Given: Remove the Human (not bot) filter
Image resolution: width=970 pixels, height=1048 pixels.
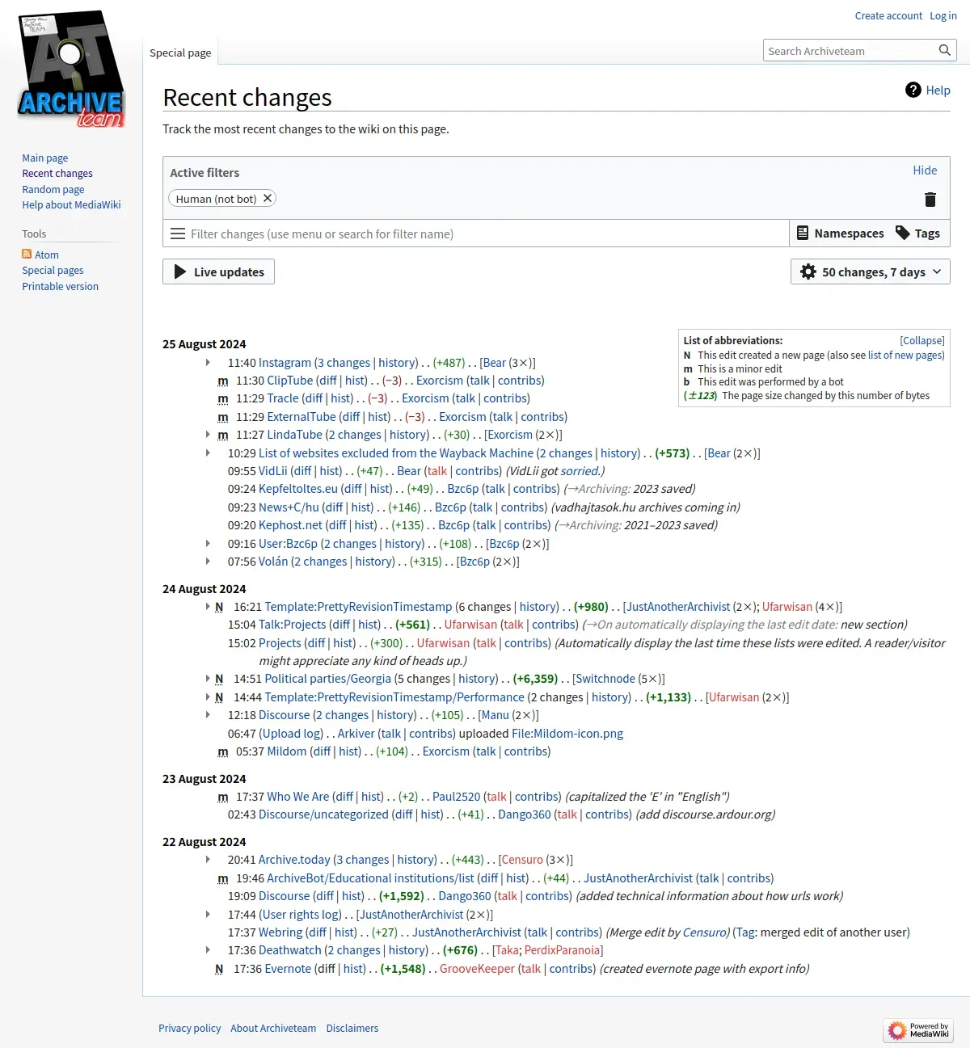Looking at the screenshot, I should pyautogui.click(x=268, y=198).
